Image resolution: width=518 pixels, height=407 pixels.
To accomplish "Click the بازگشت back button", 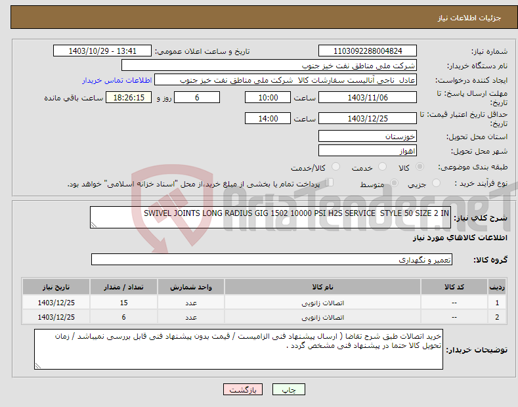I will 243,390.
